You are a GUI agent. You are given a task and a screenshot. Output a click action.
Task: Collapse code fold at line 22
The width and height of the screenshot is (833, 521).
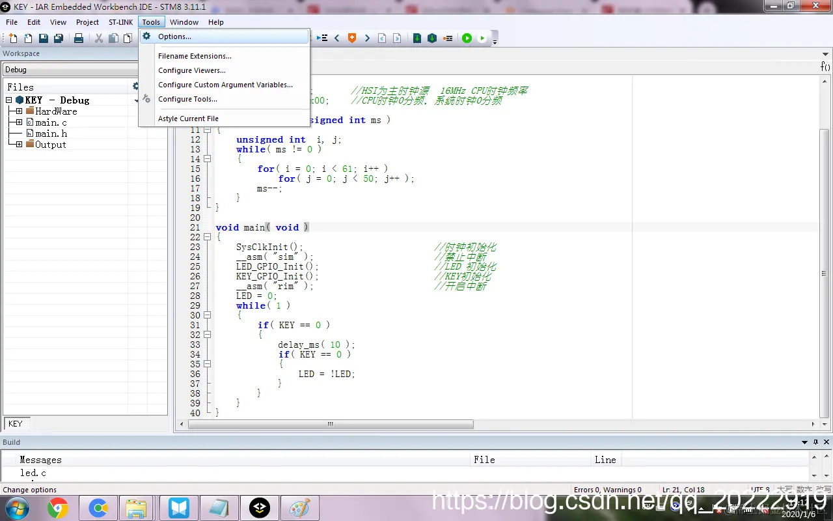tap(208, 237)
